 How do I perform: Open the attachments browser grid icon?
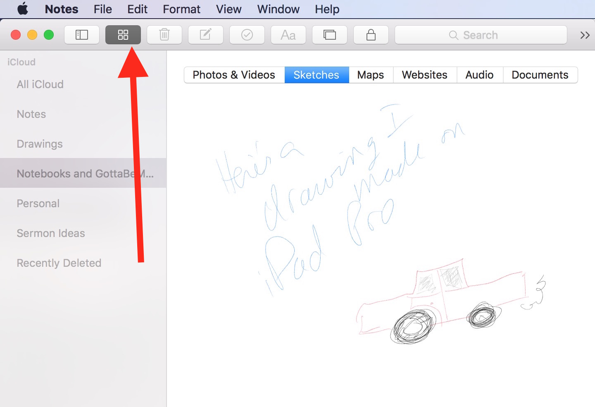click(123, 35)
